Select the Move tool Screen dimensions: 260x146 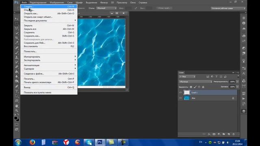point(17,19)
